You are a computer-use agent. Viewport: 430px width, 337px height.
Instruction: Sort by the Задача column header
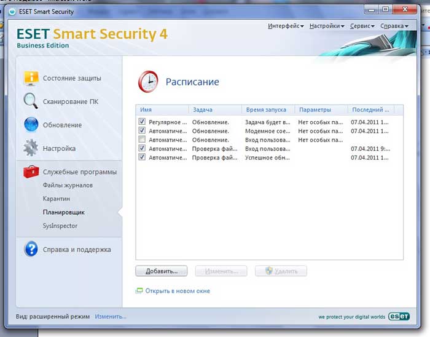click(215, 110)
